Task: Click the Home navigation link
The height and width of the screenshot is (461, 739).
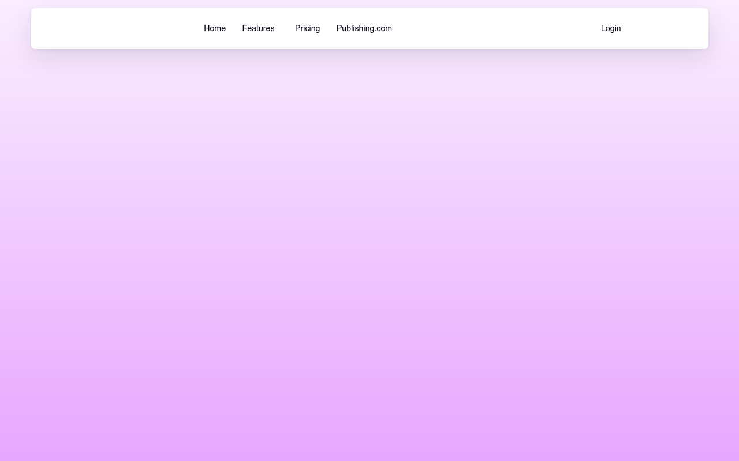Action: pos(214,28)
